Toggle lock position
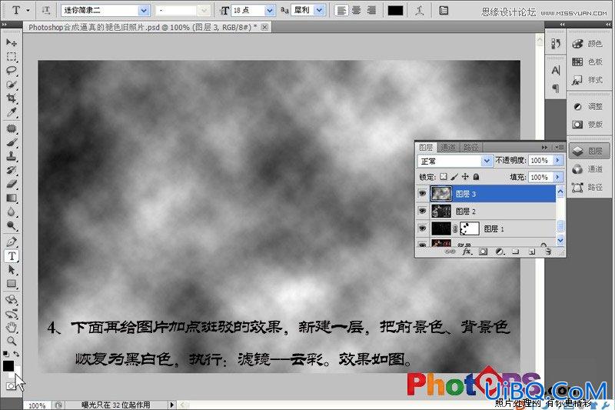Screen dimensions: 615x410 (x=465, y=177)
